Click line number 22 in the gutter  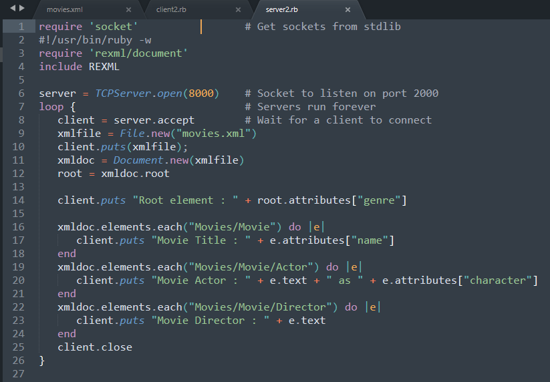coord(19,307)
